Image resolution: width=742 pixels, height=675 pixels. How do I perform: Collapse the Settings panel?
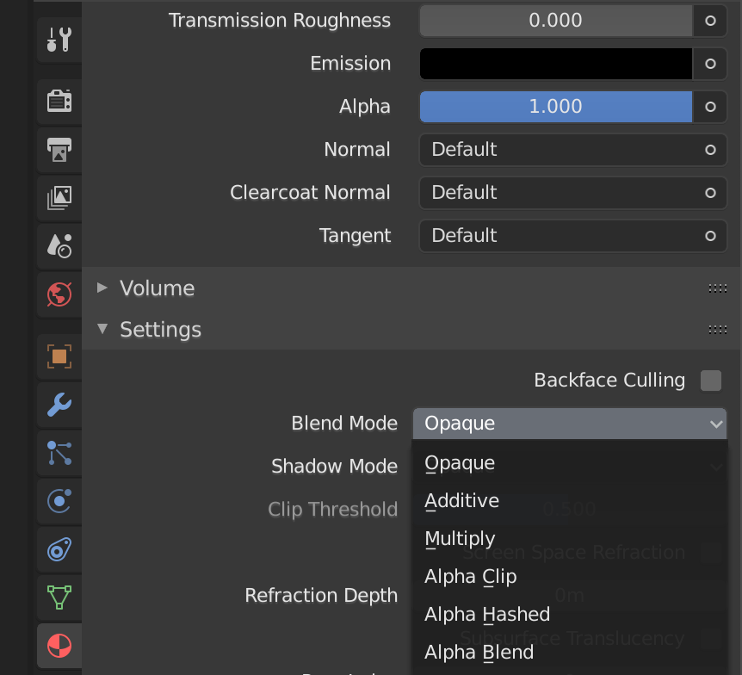[160, 330]
